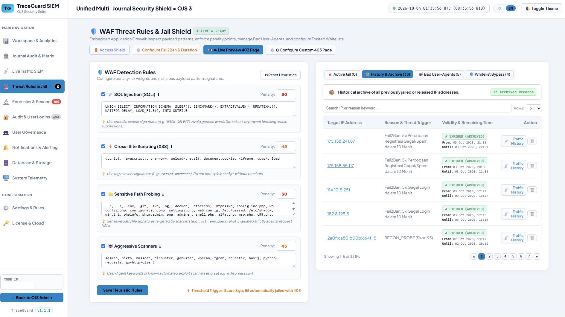Screen dimensions: 565x317
Task: Open Bad User-Agents (5) tab
Action: 439,74
